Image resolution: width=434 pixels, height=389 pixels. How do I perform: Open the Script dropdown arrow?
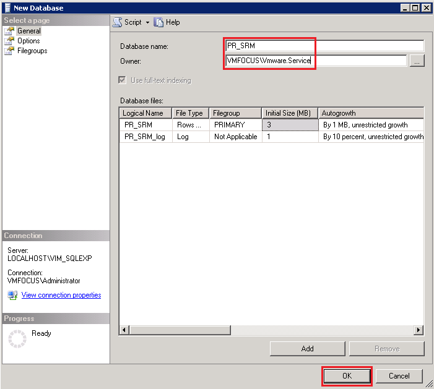[147, 22]
